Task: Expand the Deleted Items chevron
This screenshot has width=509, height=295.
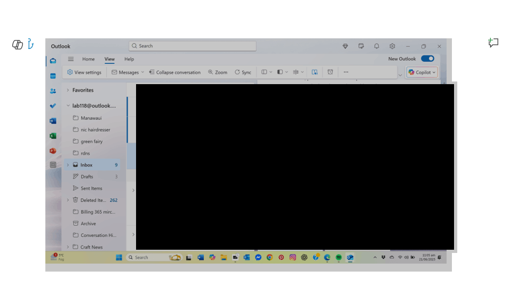Action: click(x=68, y=200)
